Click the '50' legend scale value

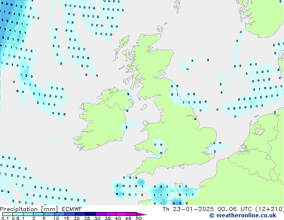[x=138, y=218]
